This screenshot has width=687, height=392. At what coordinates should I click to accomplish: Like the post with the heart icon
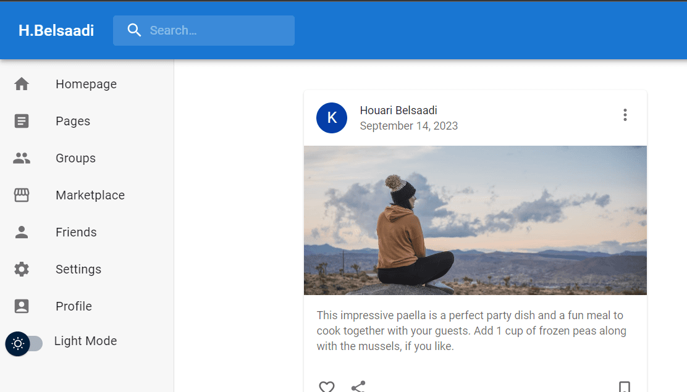tap(327, 386)
